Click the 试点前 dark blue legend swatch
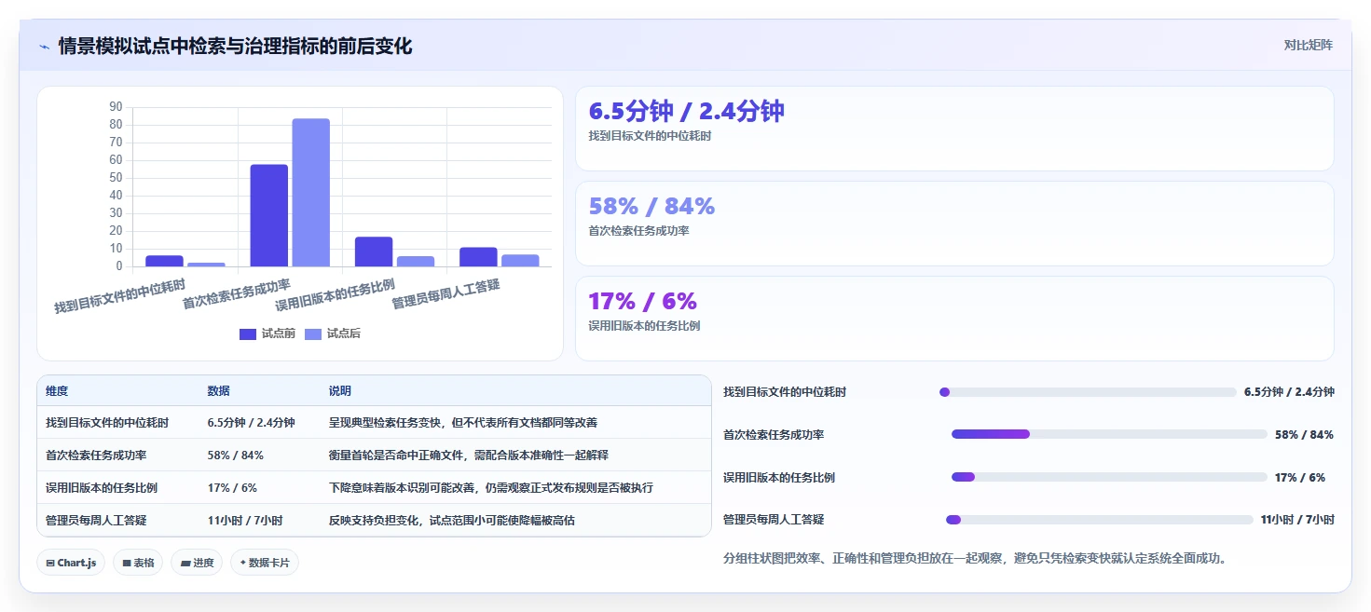 (248, 333)
